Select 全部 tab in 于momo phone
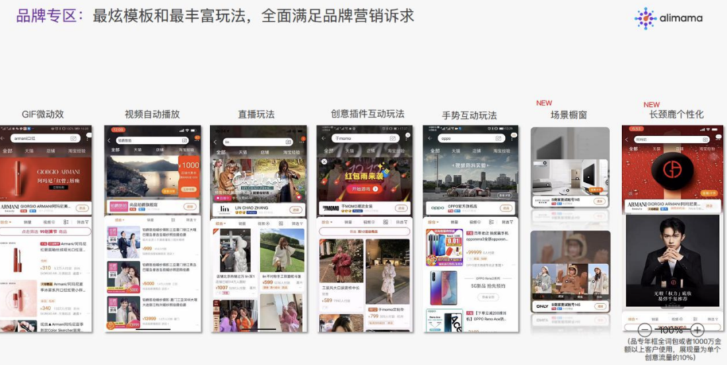Screen dimensions: 727x365 [x=328, y=151]
